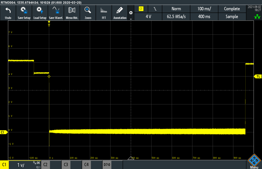This screenshot has height=169, width=262.
Task: Open Save Setup from the toolbar
Action: 24,13
